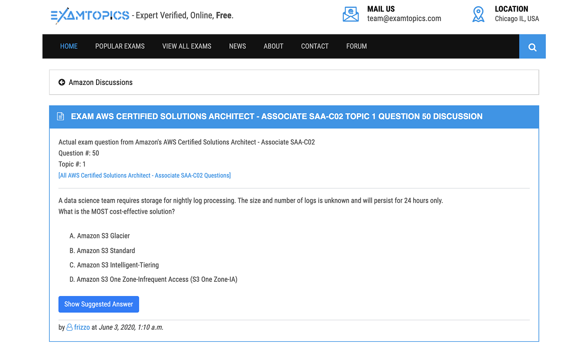Click 'A data science team requires storage' sentence
Viewport: 575px width, 354px height.
click(251, 201)
